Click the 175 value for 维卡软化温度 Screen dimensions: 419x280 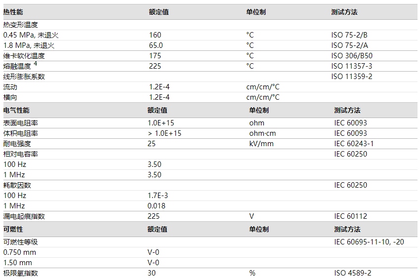(x=155, y=56)
